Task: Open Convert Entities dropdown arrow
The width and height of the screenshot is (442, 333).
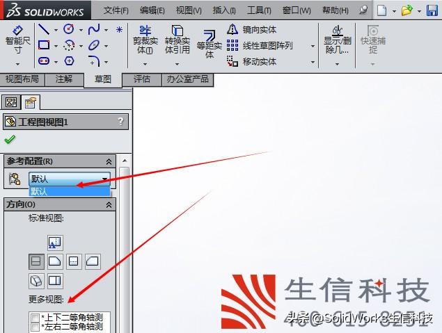Action: point(177,64)
